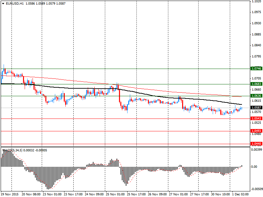This screenshot has height=197, width=263.
Task: Click the 1.0525 price scale value
Action: click(256, 122)
